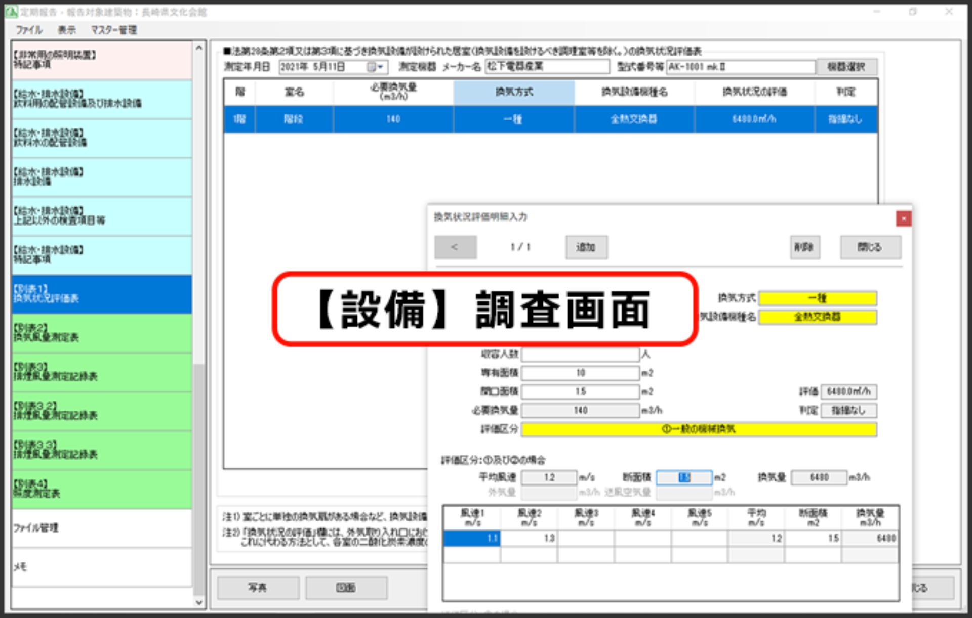972x618 pixels.
Task: Select 【別表4】照度測定表 sidebar item
Action: [102, 489]
